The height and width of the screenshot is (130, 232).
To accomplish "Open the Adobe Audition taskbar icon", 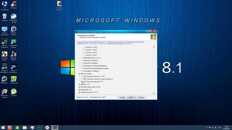I will (x=40, y=127).
